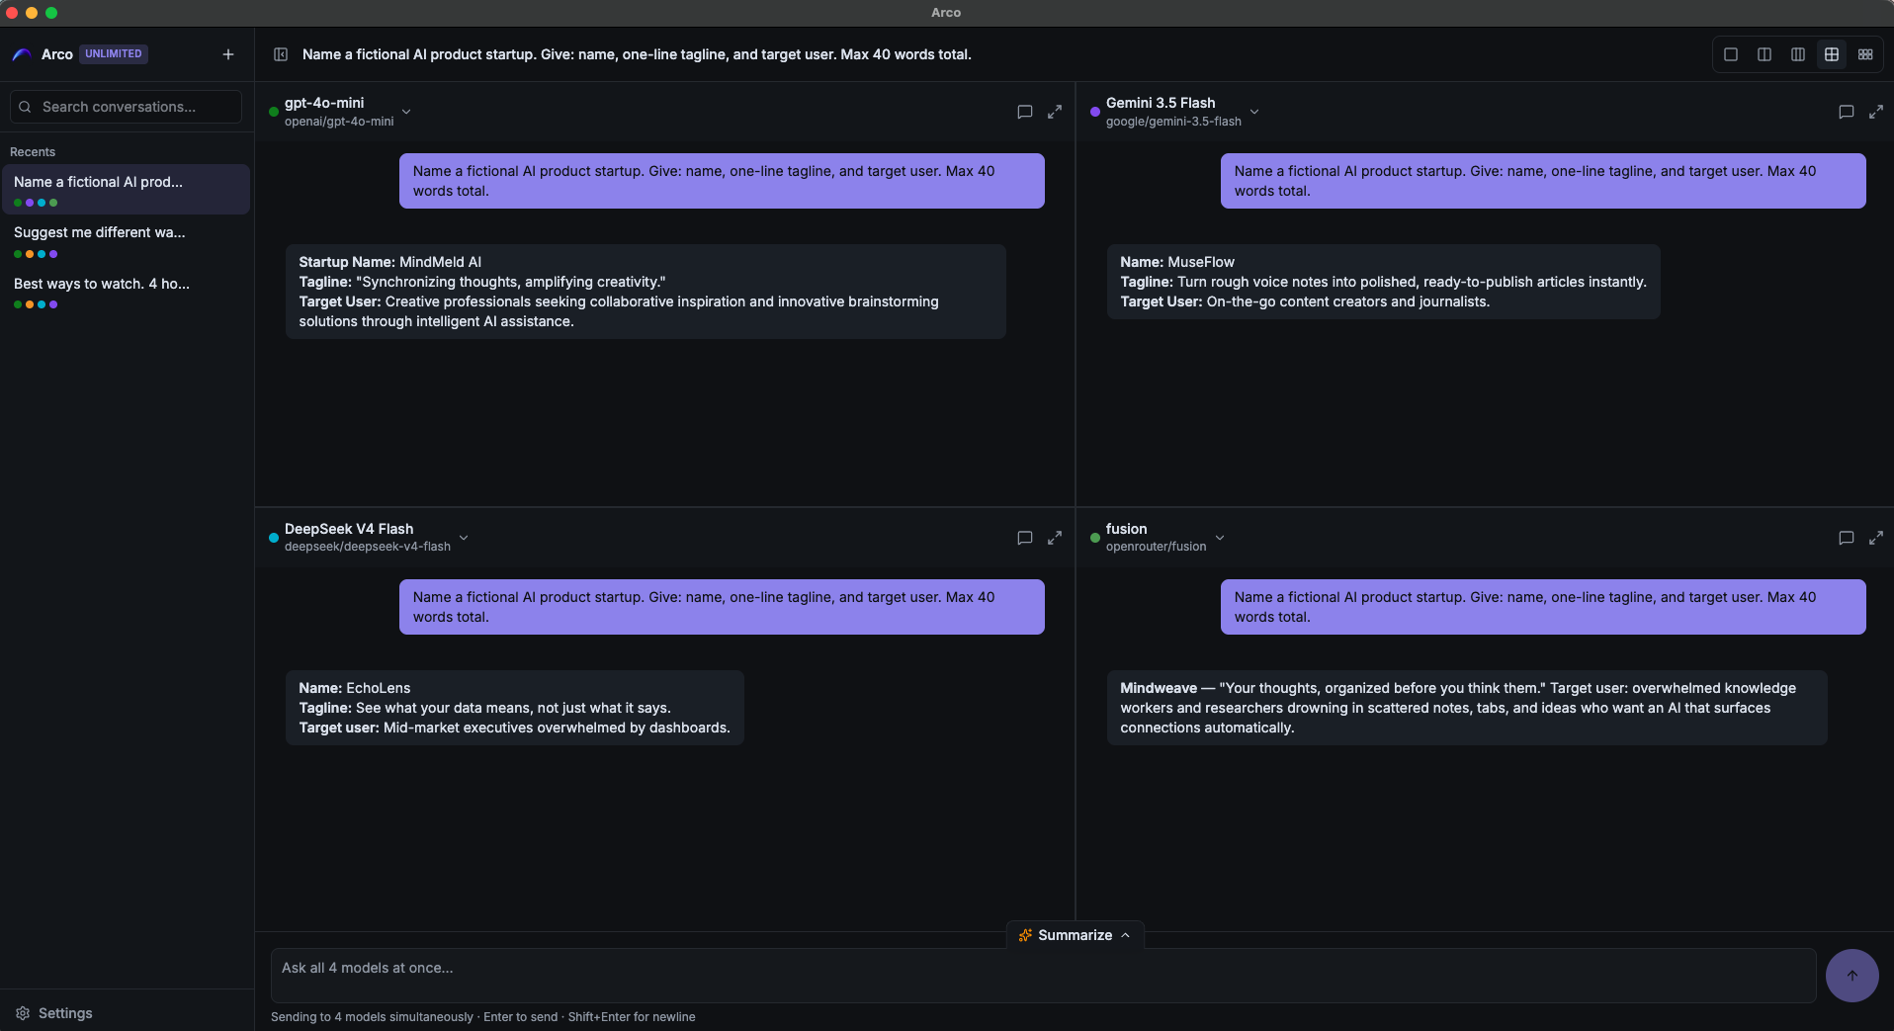Click the Gemini 3.5 Flash model name
Screen dimensions: 1894x1031
click(1161, 103)
